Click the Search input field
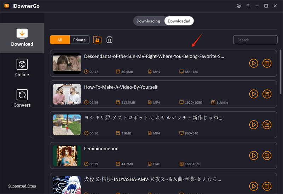 pos(255,40)
